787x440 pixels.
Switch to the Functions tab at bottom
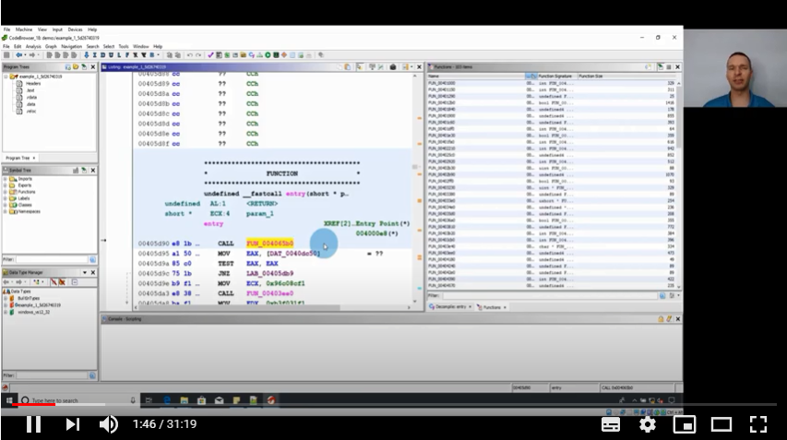492,307
